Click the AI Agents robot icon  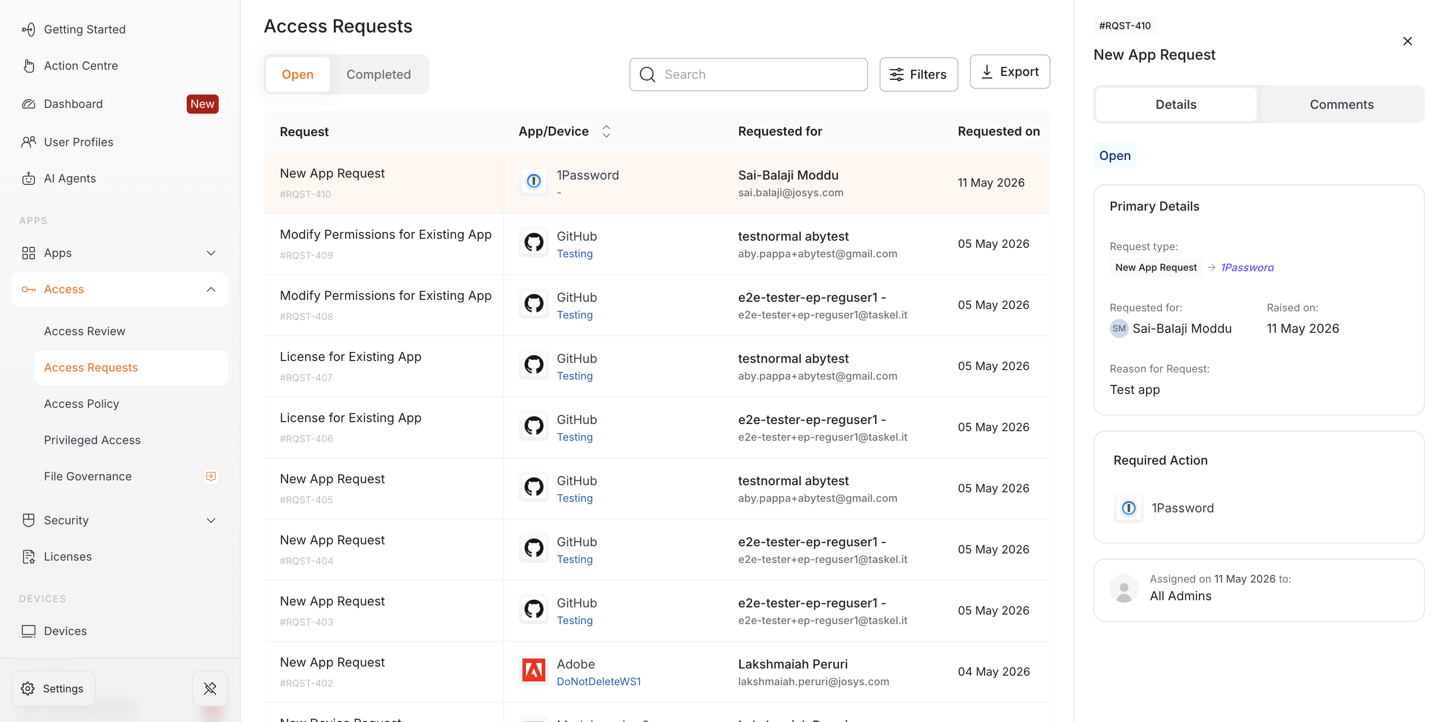point(29,178)
